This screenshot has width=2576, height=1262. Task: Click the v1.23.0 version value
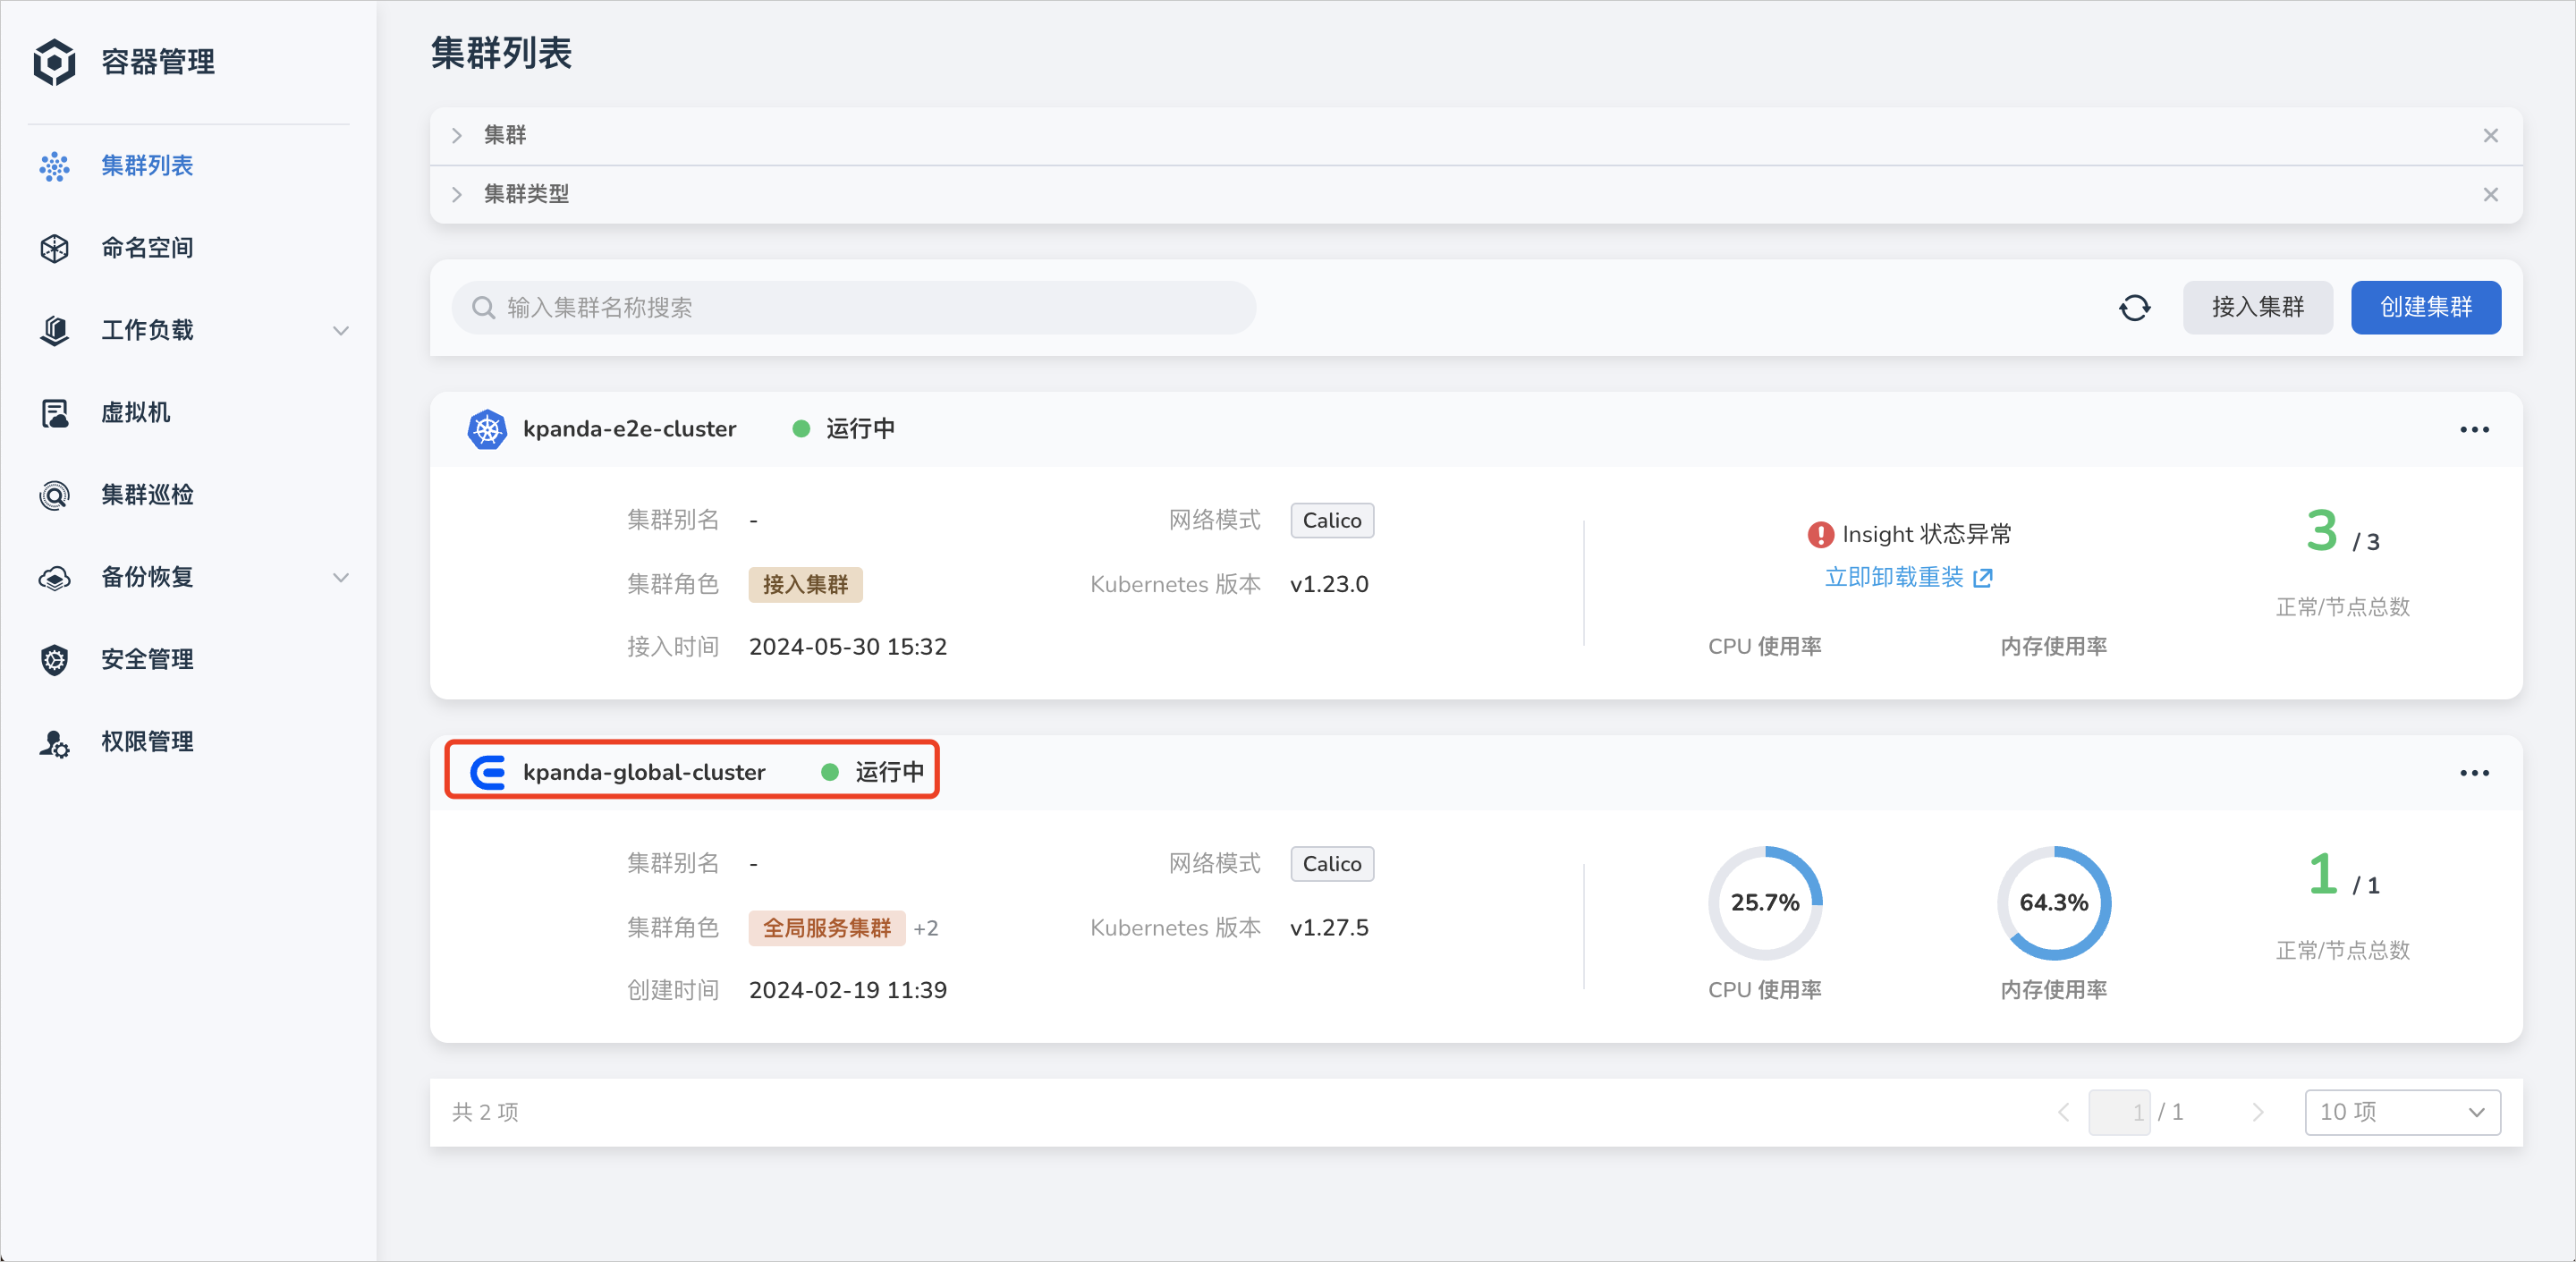(x=1329, y=585)
